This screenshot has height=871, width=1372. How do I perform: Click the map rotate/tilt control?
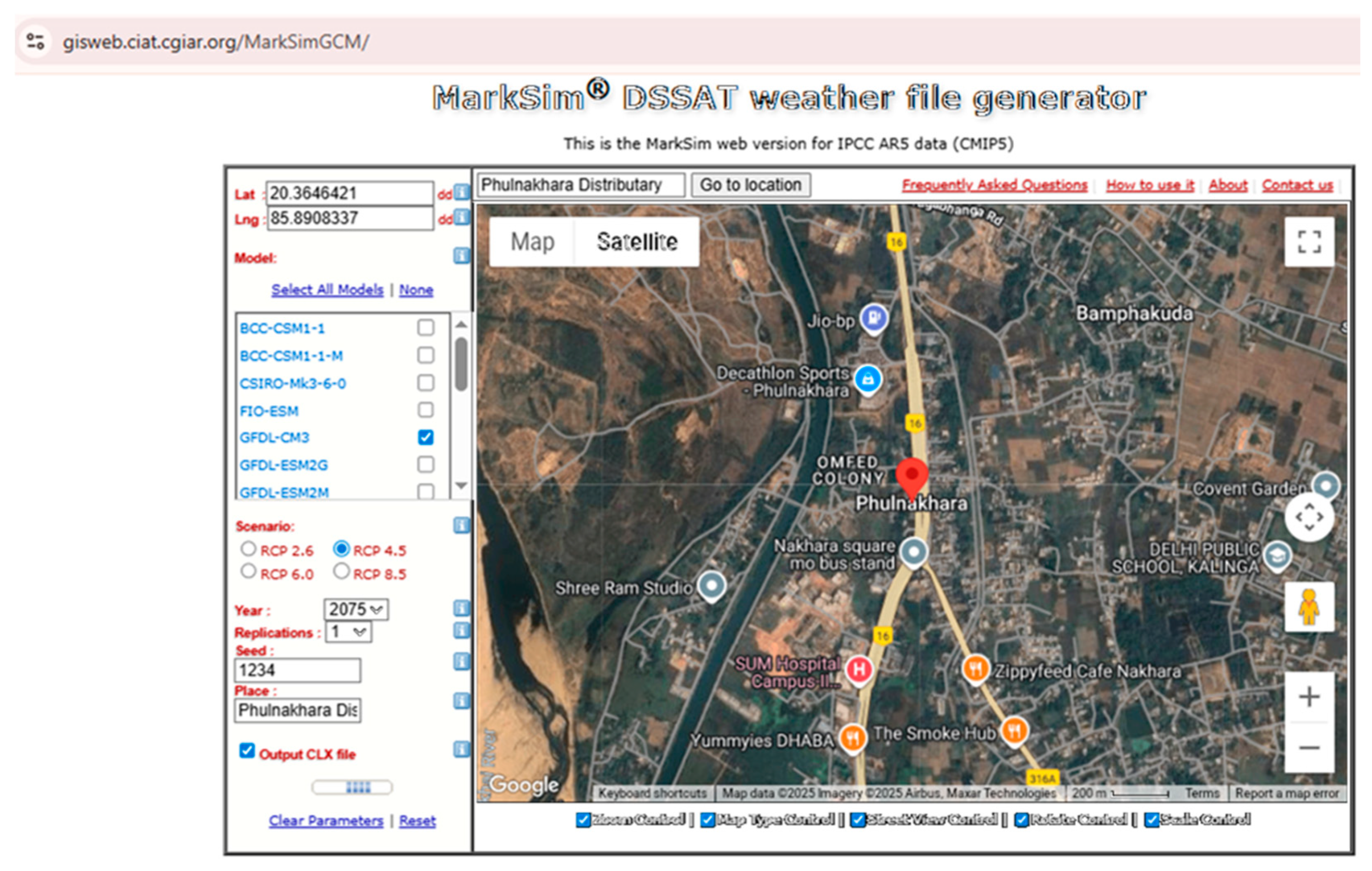point(1309,517)
